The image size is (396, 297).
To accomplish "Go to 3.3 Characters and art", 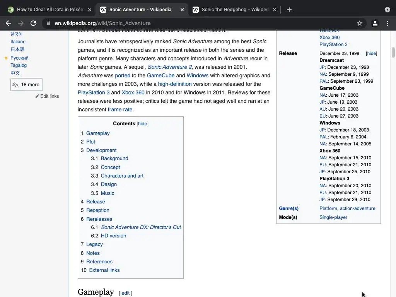I will (x=122, y=176).
